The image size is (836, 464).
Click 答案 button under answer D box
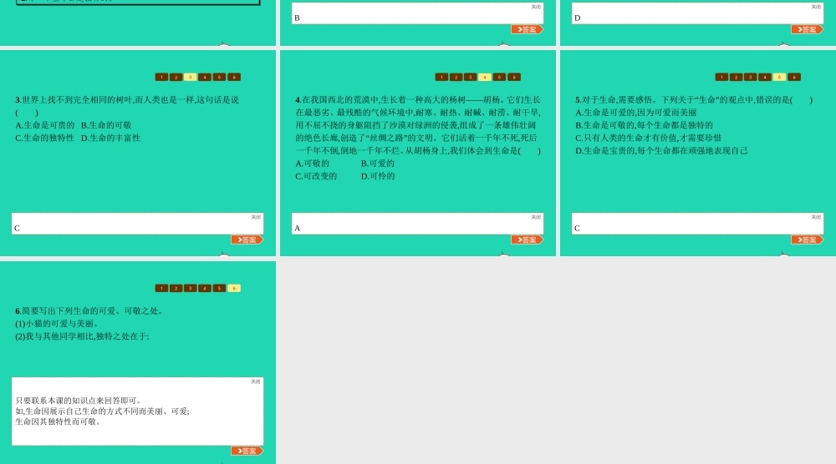(808, 29)
